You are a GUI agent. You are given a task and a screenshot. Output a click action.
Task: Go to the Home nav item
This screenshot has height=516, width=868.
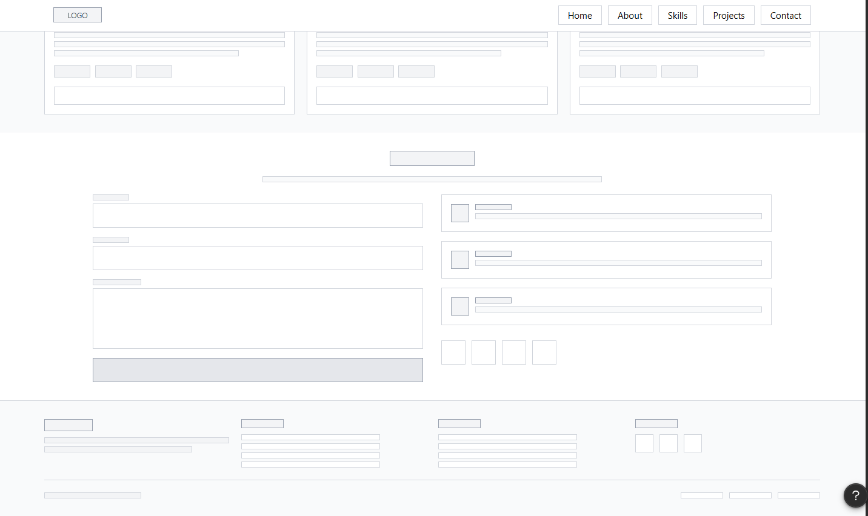[580, 15]
